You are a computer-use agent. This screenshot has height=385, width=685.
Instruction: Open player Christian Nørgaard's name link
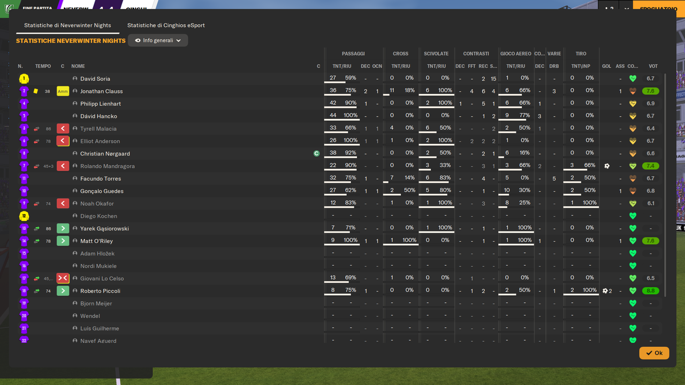pyautogui.click(x=105, y=153)
